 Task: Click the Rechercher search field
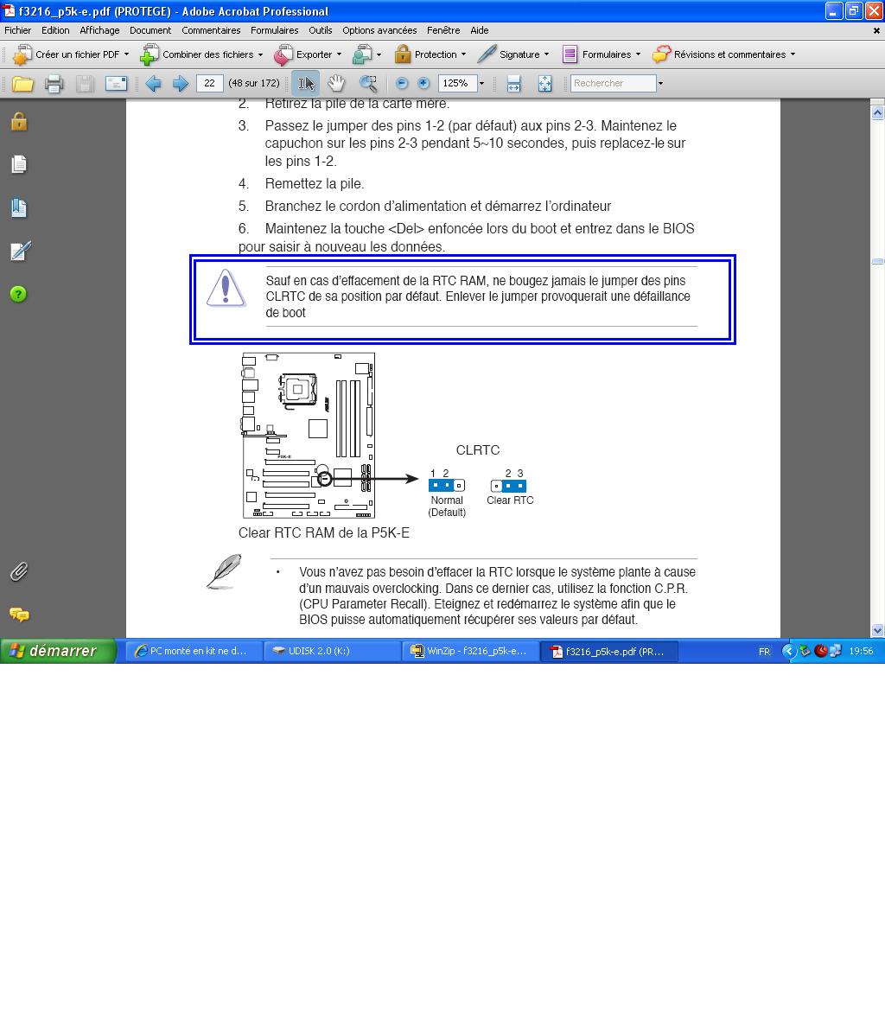pos(613,84)
